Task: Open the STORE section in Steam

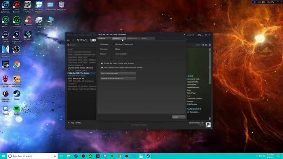Action: coord(82,40)
